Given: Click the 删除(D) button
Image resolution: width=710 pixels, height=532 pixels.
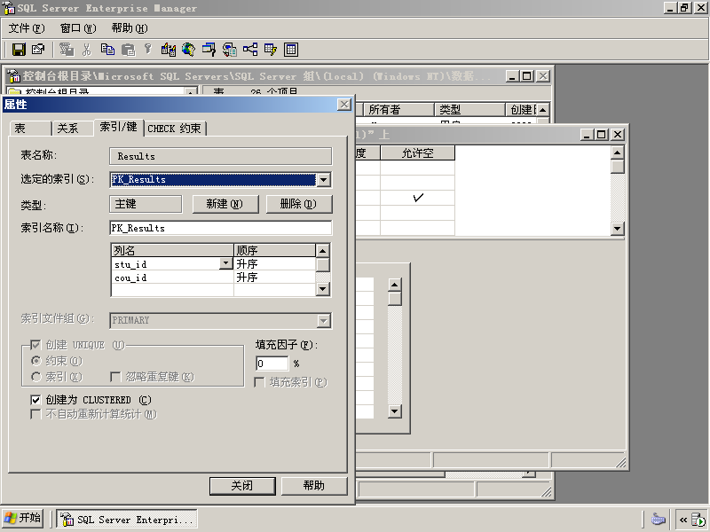Looking at the screenshot, I should click(299, 204).
